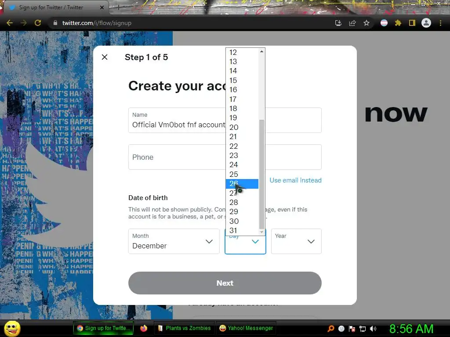Pick highlighted day 26
The height and width of the screenshot is (337, 450).
point(242,184)
